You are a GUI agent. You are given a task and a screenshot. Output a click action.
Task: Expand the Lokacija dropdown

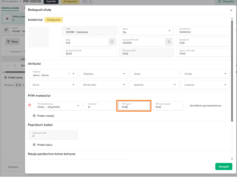coord(226,85)
